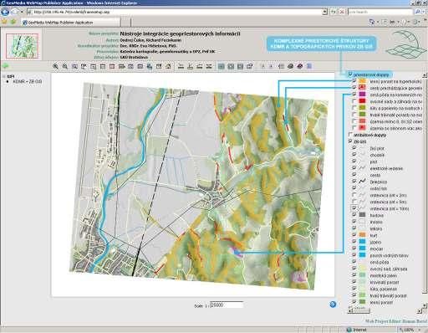
Task: Click the 'Roman Bartal' project editor link
Action: (x=415, y=321)
